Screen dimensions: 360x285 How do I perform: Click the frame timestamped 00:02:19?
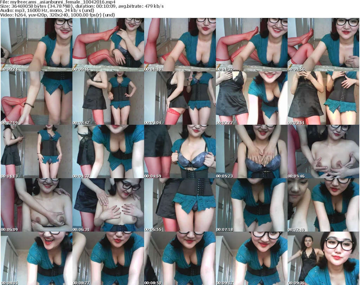[36, 98]
